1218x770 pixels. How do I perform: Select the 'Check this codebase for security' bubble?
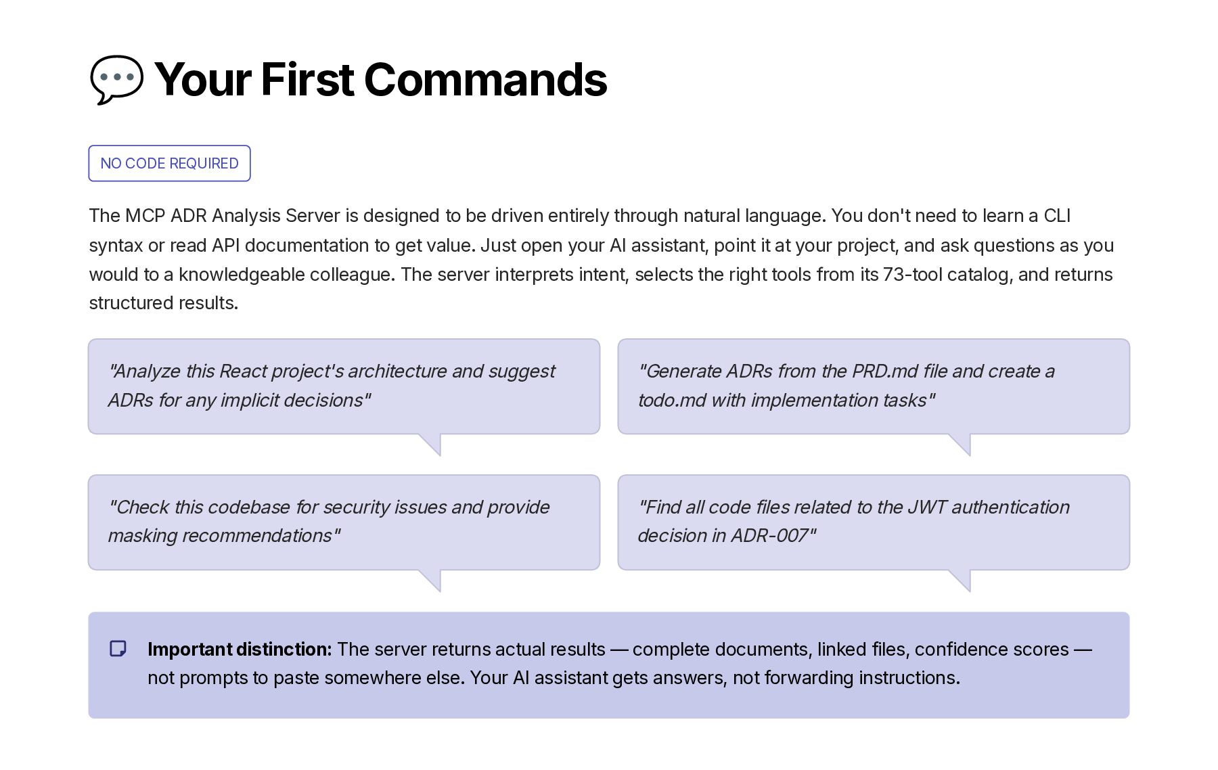(x=344, y=522)
